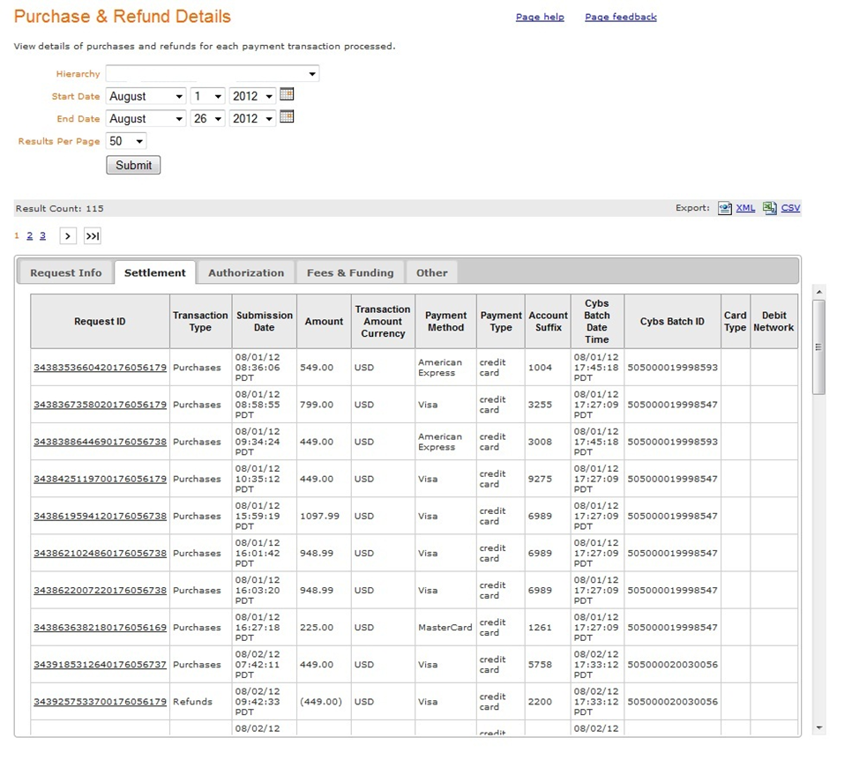
Task: Select amount cell 1097.99
Action: point(324,516)
